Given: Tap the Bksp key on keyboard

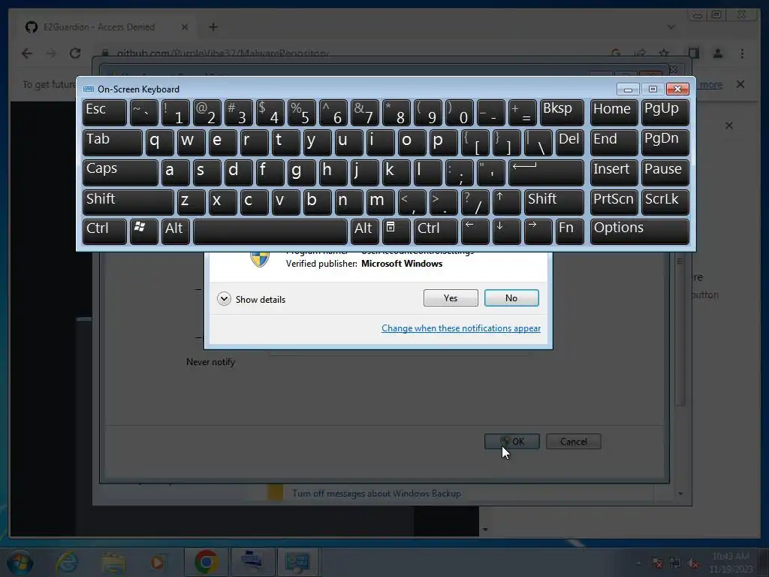Looking at the screenshot, I should tap(562, 113).
